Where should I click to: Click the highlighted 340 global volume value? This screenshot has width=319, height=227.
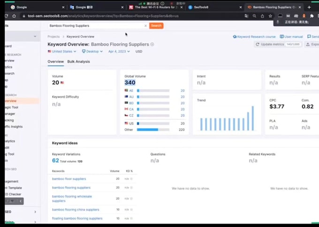pos(130,83)
